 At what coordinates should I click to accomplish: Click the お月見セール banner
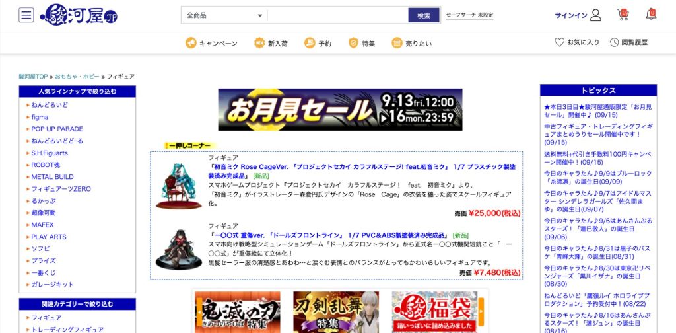click(x=340, y=110)
